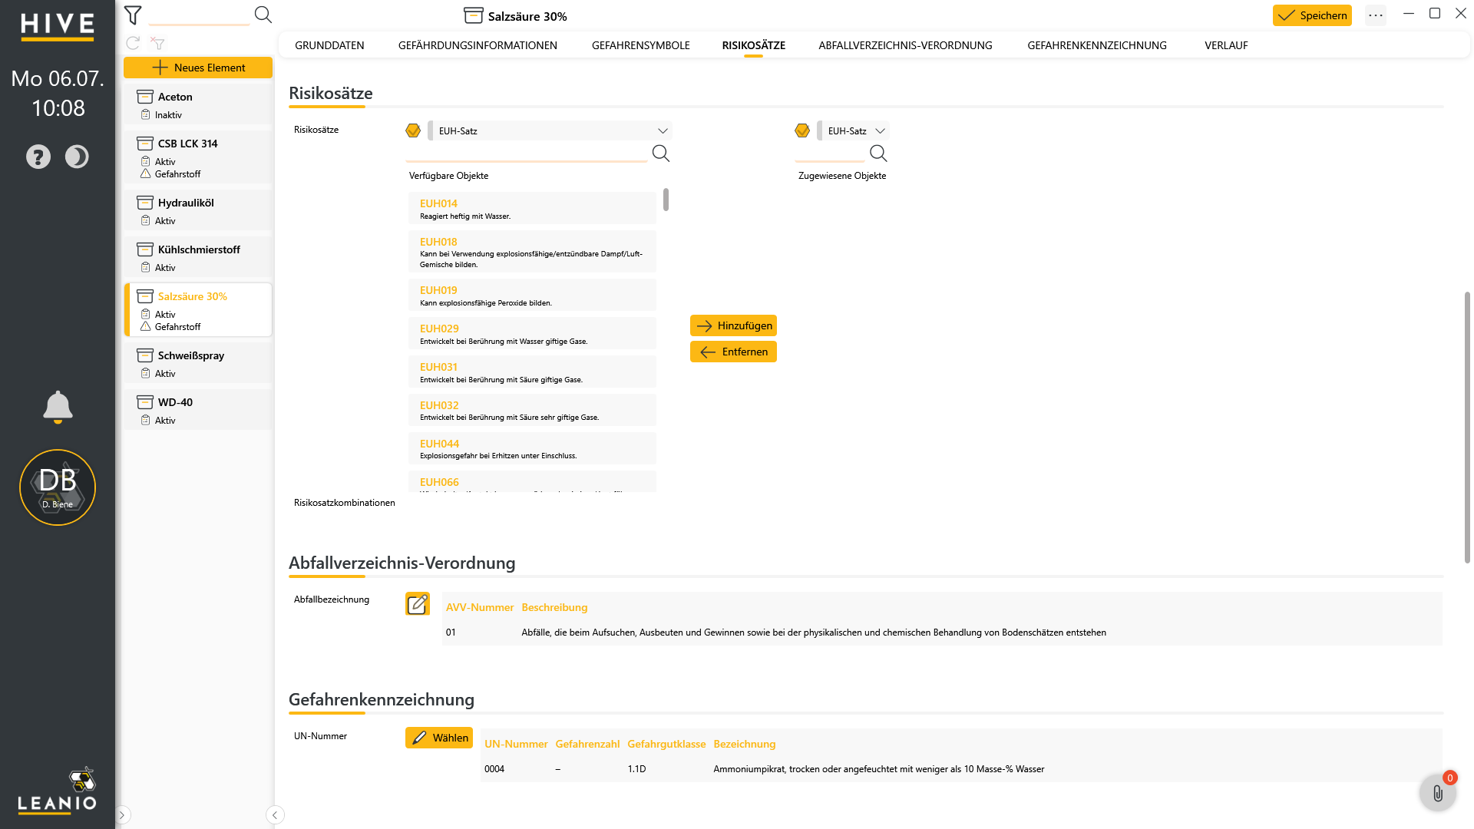Viewport: 1474px width, 829px height.
Task: Search available objects magnifier icon
Action: tap(661, 154)
